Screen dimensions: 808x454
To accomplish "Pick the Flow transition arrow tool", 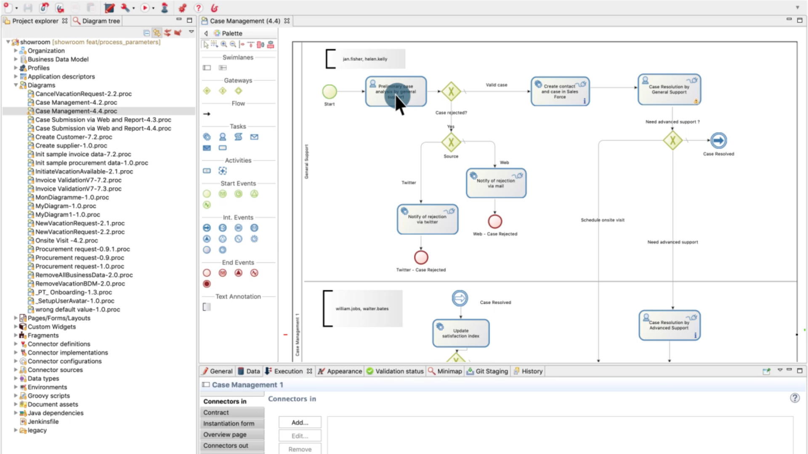I will click(x=207, y=114).
